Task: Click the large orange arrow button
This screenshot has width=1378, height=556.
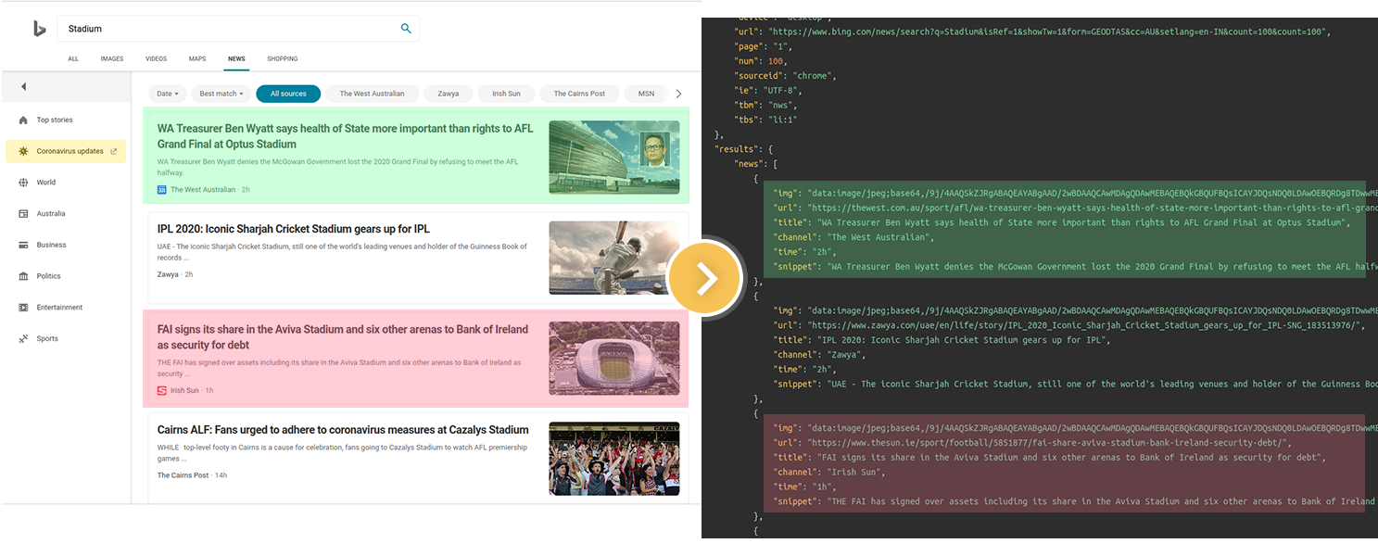Action: pyautogui.click(x=705, y=278)
